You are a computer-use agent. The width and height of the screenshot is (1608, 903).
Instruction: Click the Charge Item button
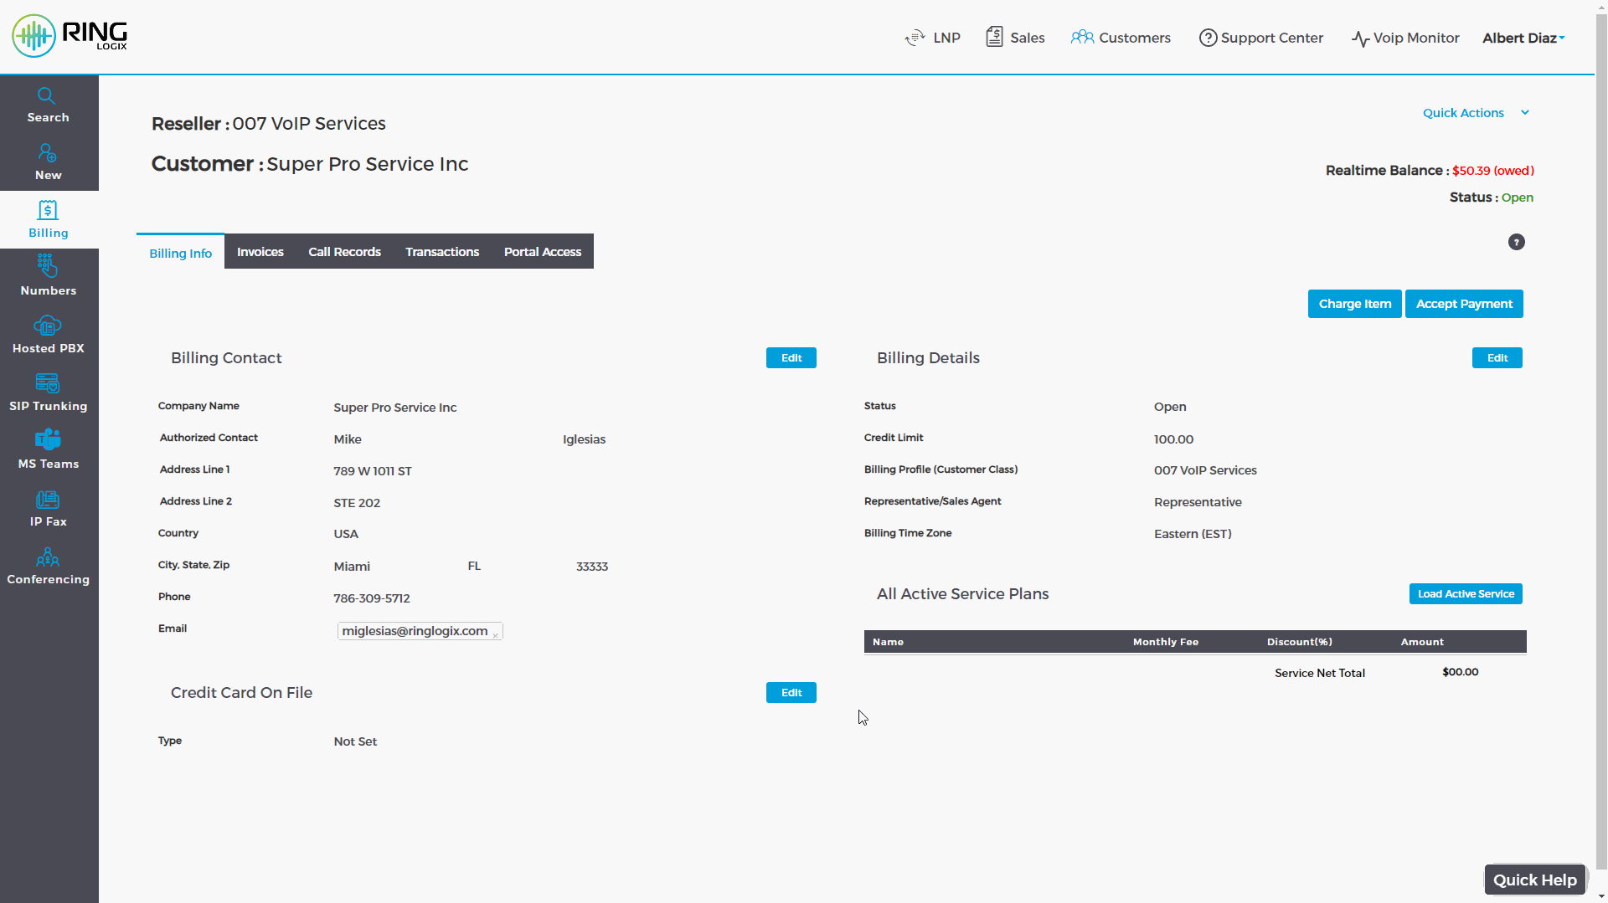1354,303
